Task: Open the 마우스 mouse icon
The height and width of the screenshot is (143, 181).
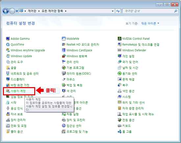Action: pos(64,79)
